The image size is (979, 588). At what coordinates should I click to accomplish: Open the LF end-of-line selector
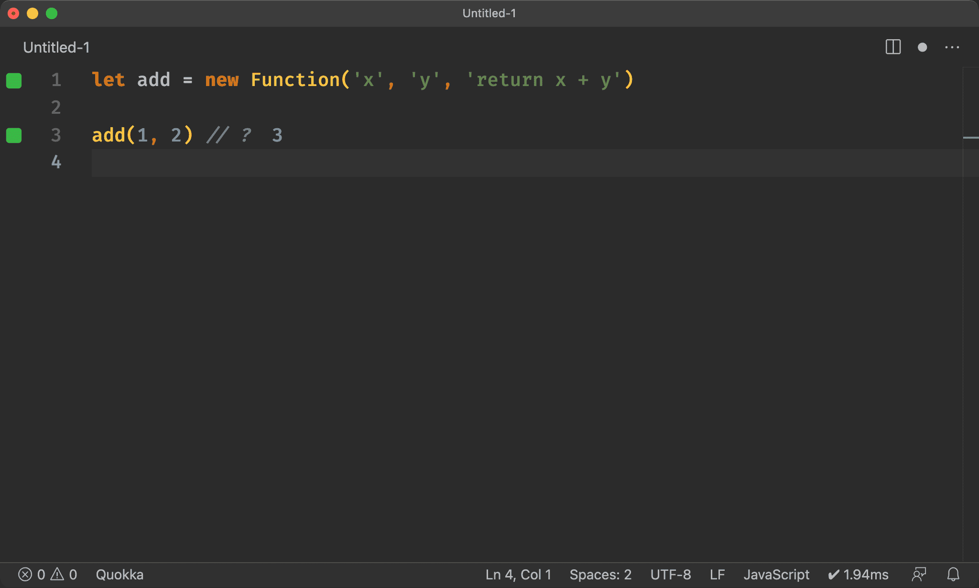click(717, 574)
